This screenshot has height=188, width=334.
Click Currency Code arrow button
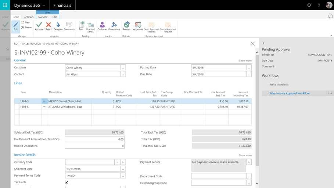click(123, 162)
